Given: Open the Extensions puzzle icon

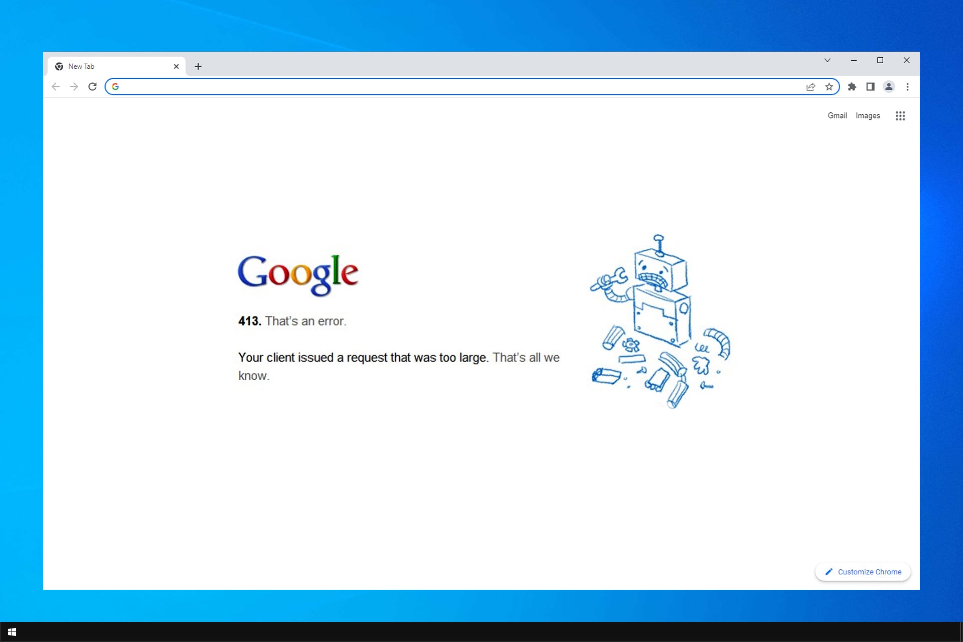Looking at the screenshot, I should click(852, 87).
